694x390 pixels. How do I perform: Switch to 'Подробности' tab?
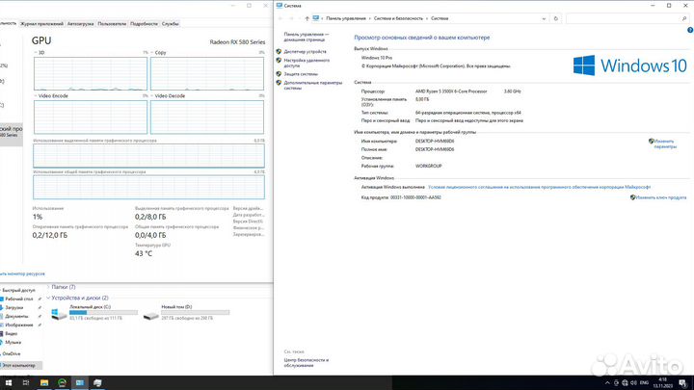point(144,24)
